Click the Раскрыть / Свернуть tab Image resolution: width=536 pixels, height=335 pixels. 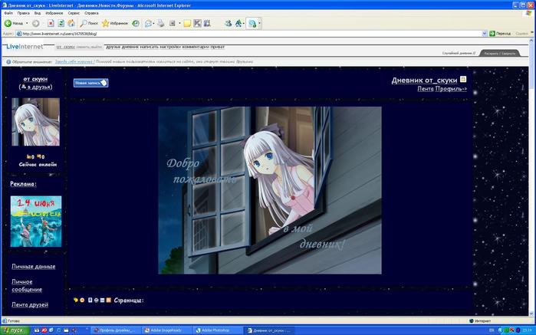point(499,54)
